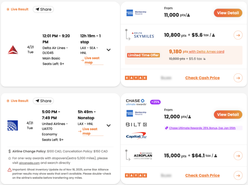Click the Capital One logo

pos(136,136)
